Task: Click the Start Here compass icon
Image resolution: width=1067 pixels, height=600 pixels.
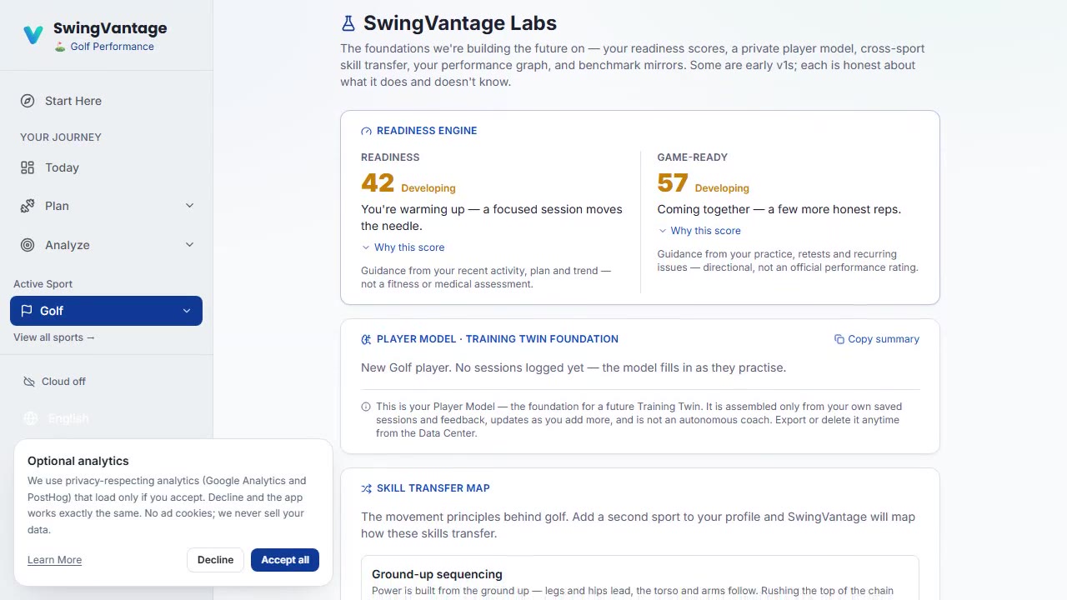Action: (28, 101)
